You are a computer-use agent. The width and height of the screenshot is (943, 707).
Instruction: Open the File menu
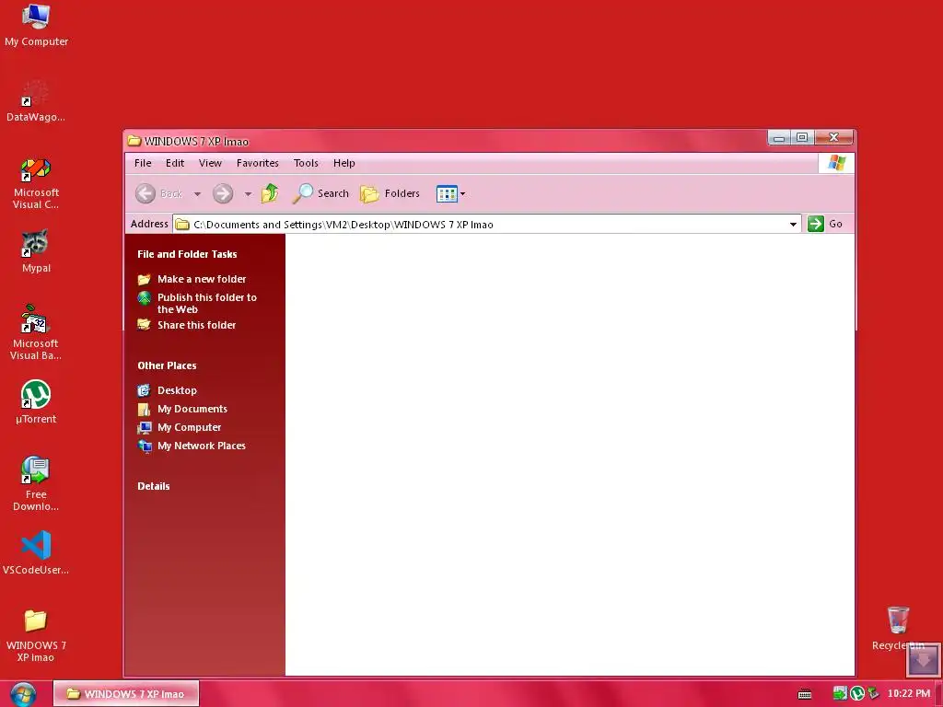143,163
